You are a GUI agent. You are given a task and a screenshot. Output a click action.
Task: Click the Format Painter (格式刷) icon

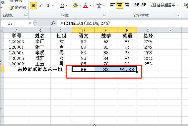(x=11, y=7)
